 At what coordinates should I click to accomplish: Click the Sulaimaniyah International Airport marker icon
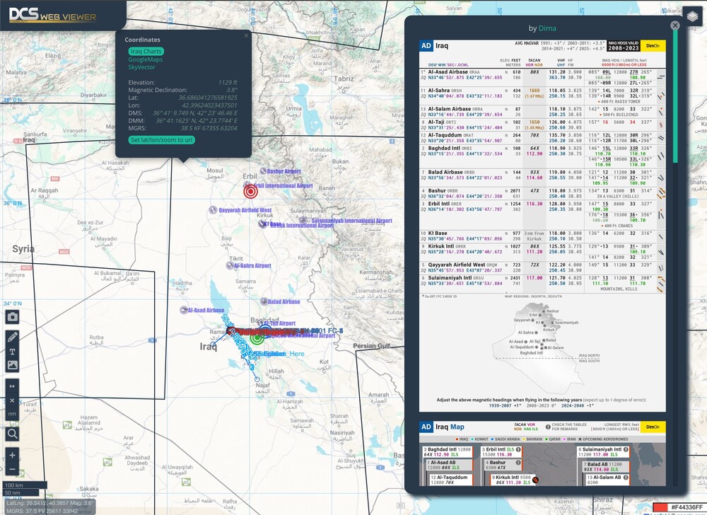(x=303, y=221)
